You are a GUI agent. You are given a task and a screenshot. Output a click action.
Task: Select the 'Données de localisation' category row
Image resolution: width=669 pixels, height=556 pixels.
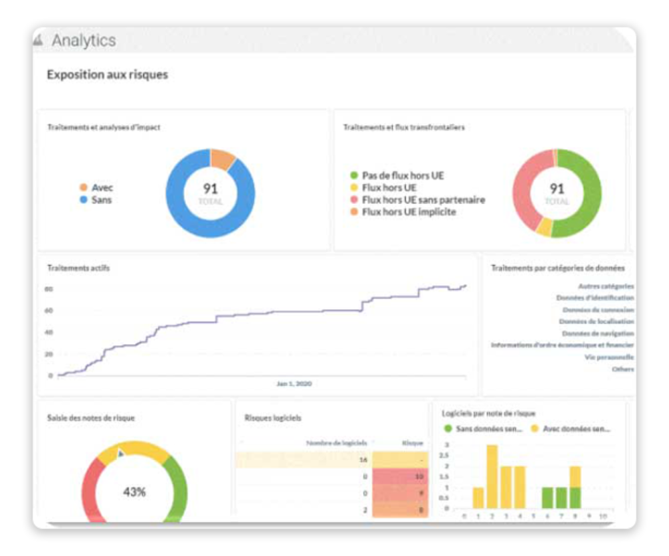(x=597, y=321)
